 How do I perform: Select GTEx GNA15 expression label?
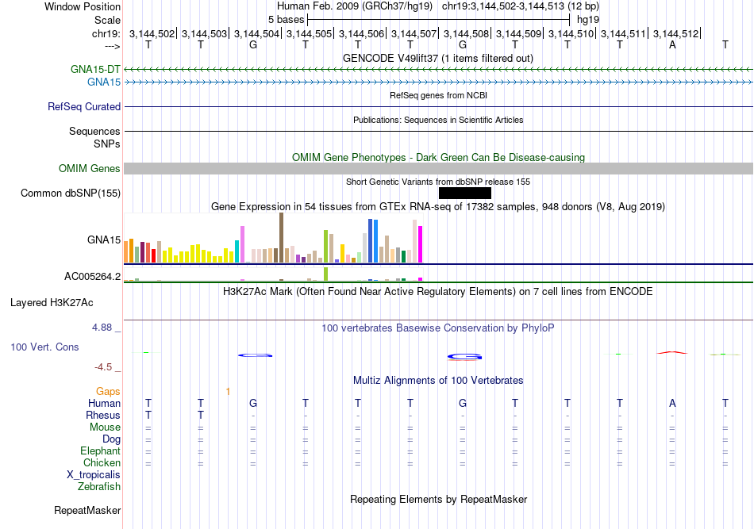(104, 240)
